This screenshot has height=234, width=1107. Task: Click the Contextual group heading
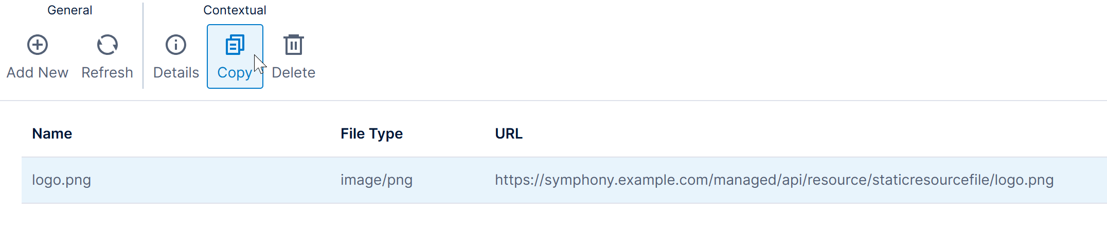point(235,10)
